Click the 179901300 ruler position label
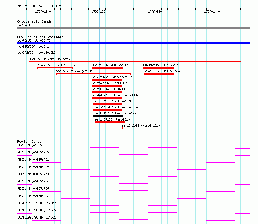The image size is (258, 224). tap(156, 12)
